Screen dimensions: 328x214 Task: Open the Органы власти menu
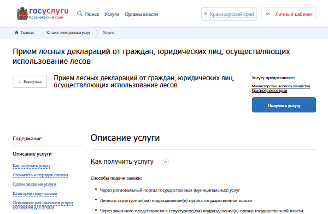click(x=141, y=14)
